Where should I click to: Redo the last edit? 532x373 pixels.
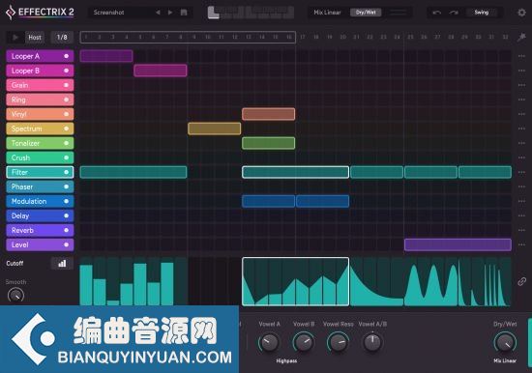(x=454, y=13)
